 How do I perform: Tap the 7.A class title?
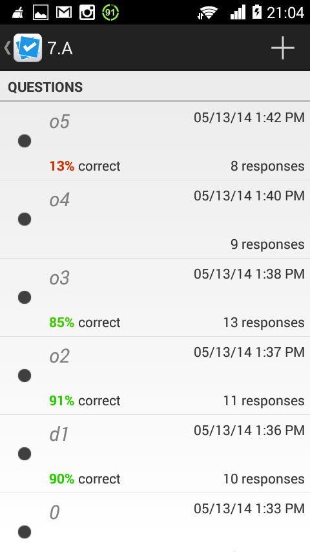(x=60, y=48)
